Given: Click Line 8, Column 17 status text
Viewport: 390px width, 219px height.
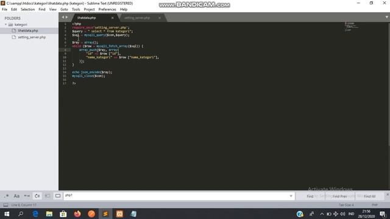Looking at the screenshot, I should [x=24, y=205].
